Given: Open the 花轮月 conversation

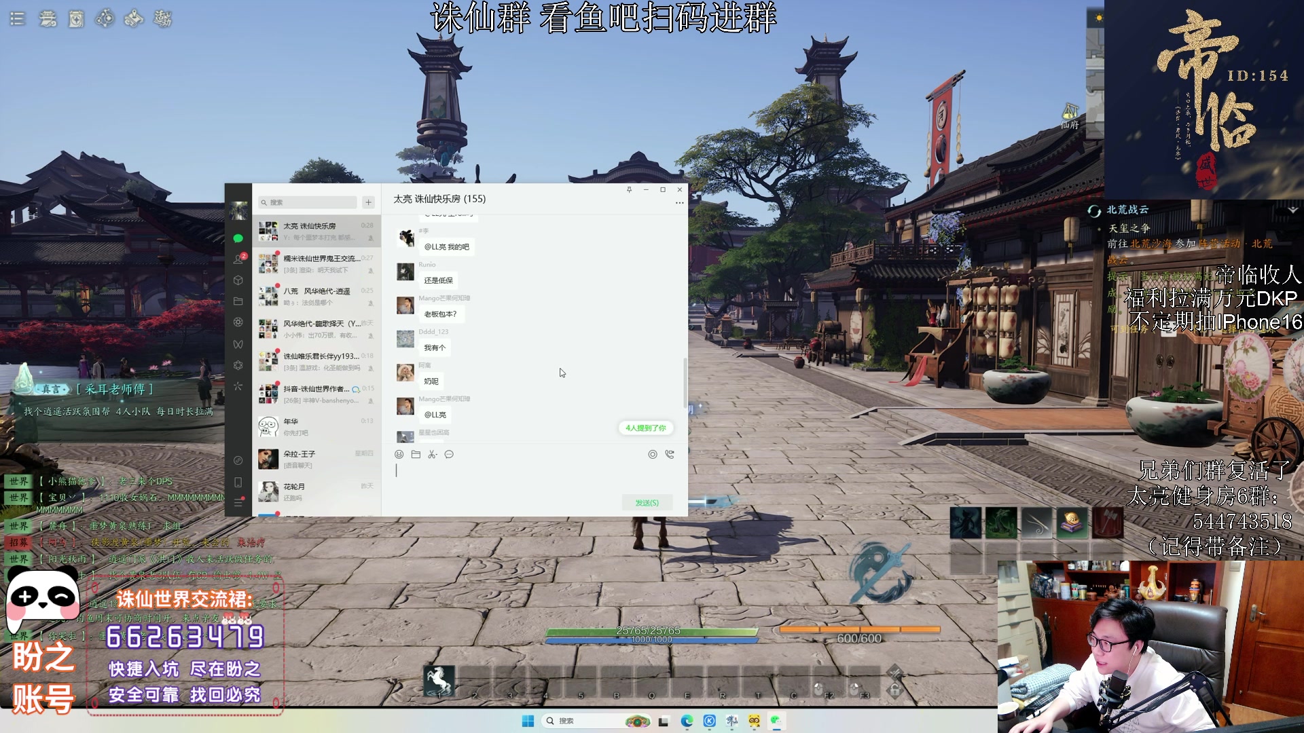Looking at the screenshot, I should click(x=316, y=492).
